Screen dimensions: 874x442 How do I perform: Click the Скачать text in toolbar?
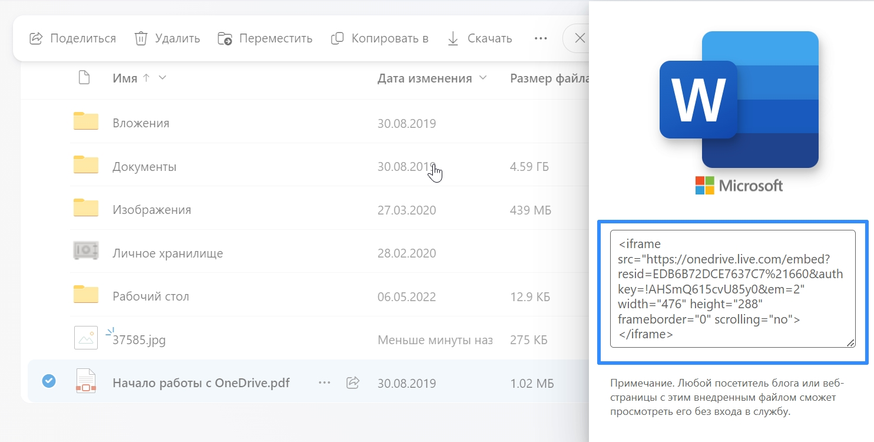[490, 38]
